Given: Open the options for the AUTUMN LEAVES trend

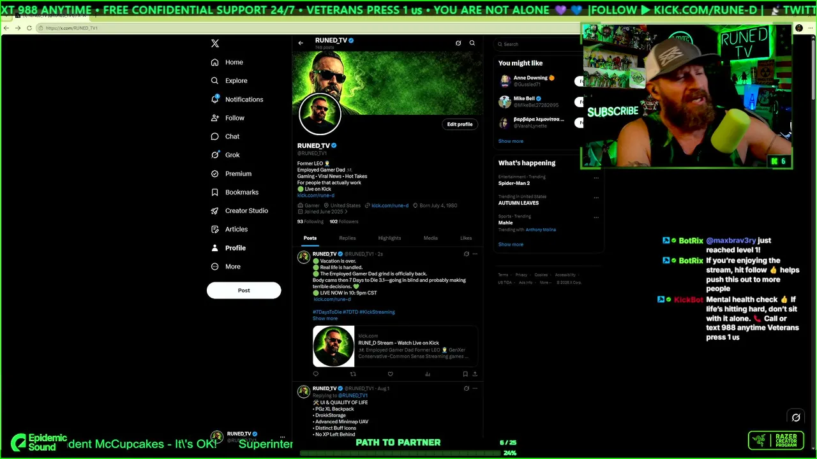Looking at the screenshot, I should coord(596,198).
